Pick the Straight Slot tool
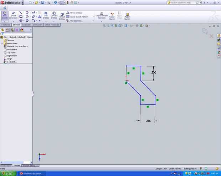 21,21
